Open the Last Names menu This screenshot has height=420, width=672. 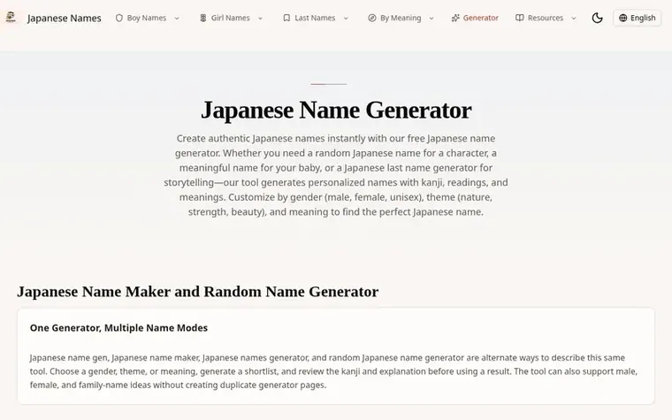(315, 18)
